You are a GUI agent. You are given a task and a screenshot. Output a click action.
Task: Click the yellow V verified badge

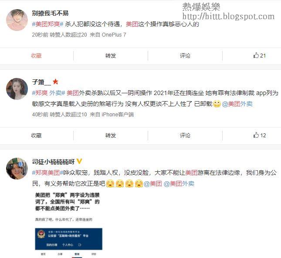pyautogui.click(x=79, y=161)
